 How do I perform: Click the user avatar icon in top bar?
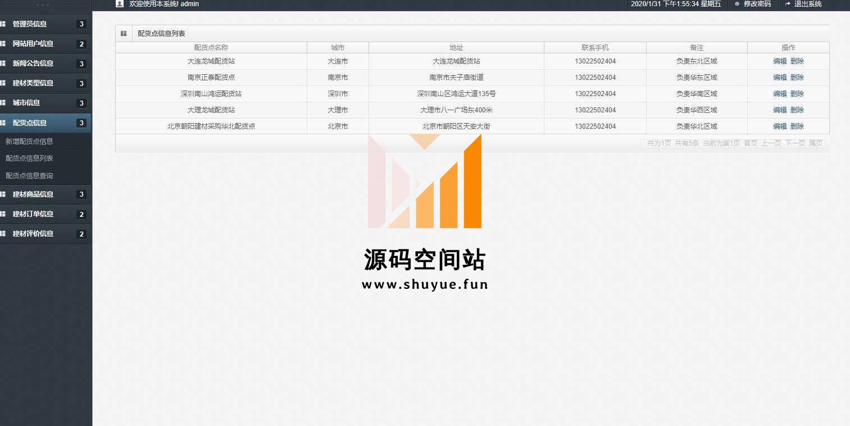[119, 3]
